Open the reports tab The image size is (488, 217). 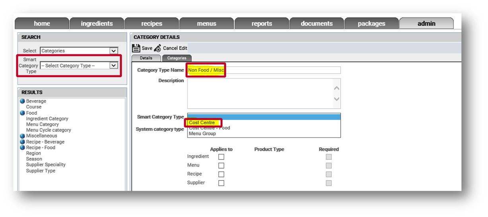point(262,23)
